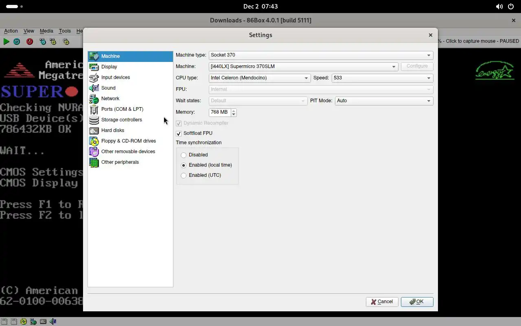Increase memory with the up stepper arrow
Screen dimensions: 521x326
click(234, 110)
